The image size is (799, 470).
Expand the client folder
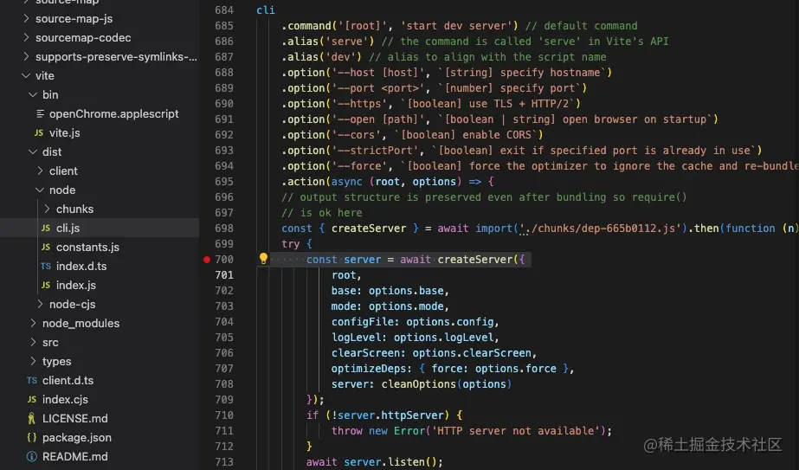(41, 171)
